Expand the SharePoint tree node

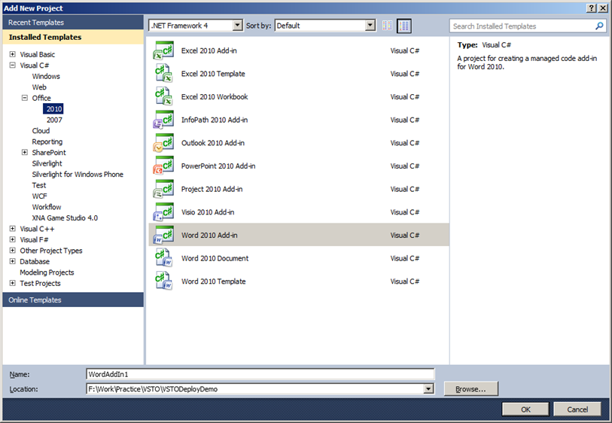(25, 152)
